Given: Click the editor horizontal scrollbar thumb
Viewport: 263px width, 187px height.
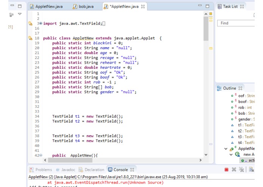Looking at the screenshot, I should tap(70, 160).
